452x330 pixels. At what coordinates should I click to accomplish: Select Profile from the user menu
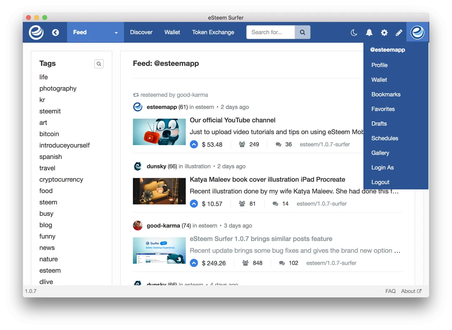coord(379,65)
